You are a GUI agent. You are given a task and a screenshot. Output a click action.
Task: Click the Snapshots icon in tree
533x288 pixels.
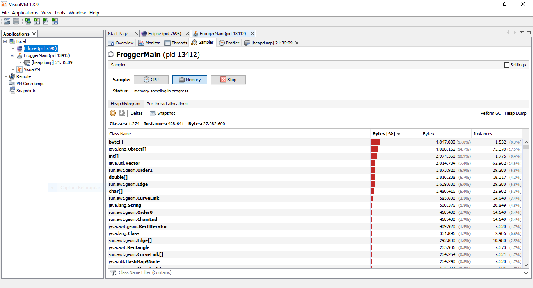click(x=12, y=91)
